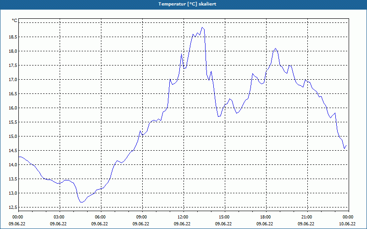Select the 18,5 y-axis label
The image size is (367, 229).
point(13,37)
